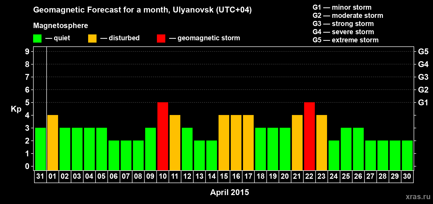Click the green quiet legend swatch
433x204 pixels.
point(37,39)
